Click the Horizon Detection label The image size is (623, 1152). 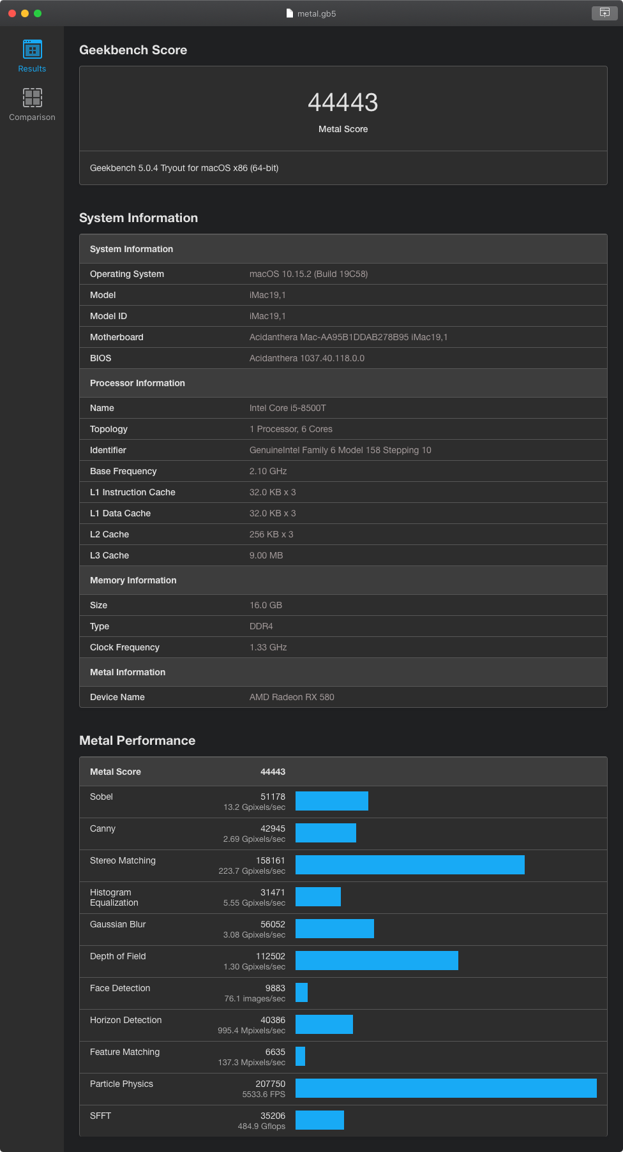[126, 1020]
